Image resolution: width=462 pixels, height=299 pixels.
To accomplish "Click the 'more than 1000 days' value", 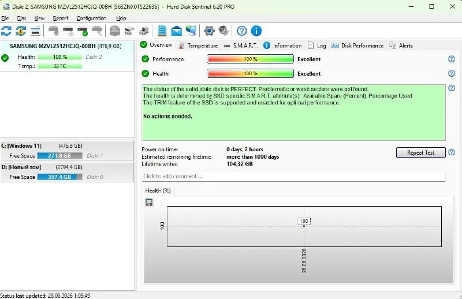I will (253, 157).
